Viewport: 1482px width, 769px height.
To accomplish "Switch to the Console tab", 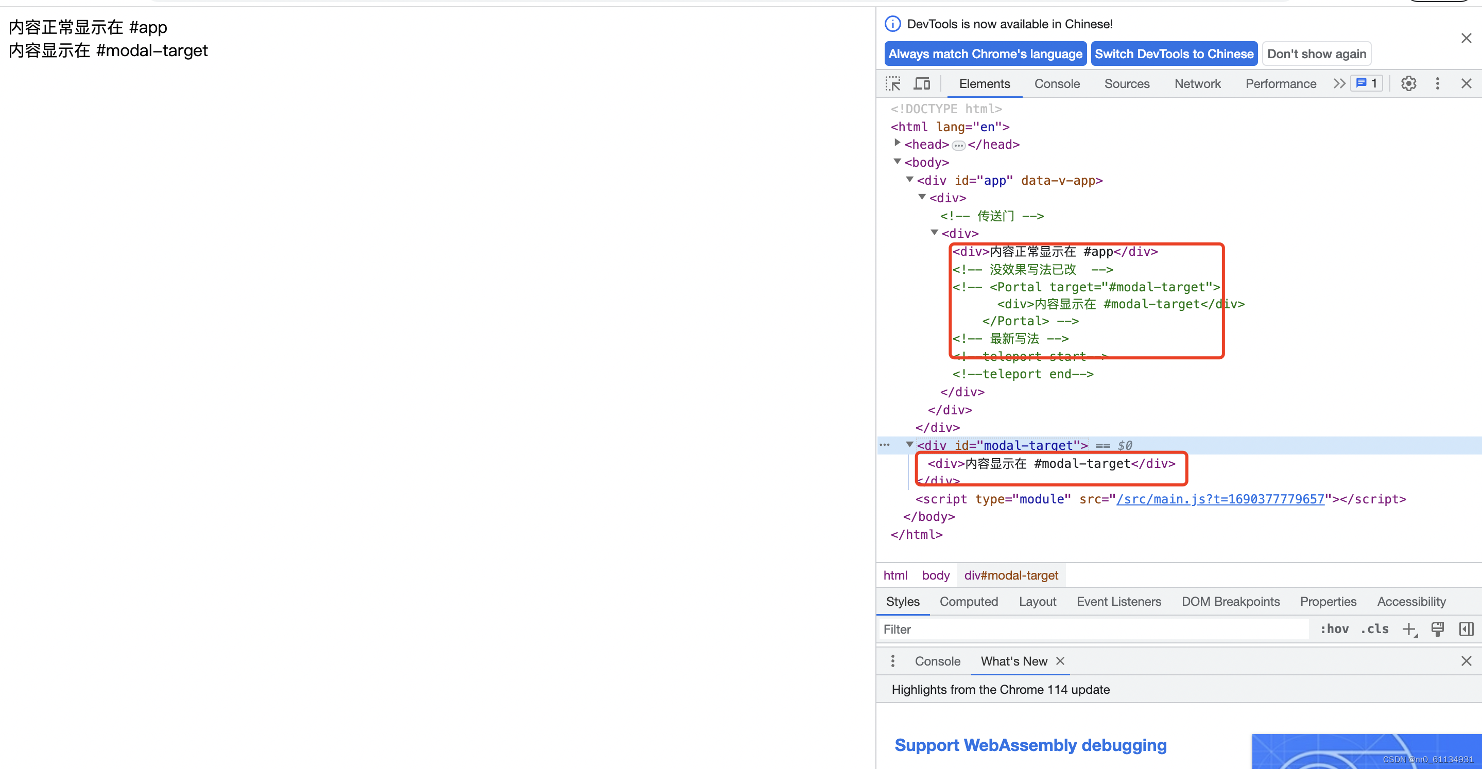I will click(1056, 84).
